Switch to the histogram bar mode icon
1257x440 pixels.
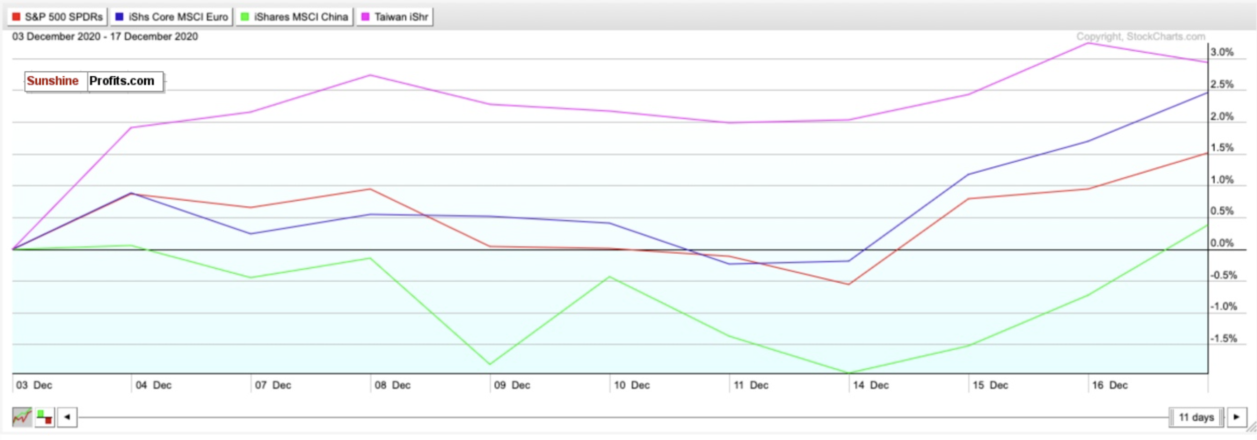tap(45, 417)
